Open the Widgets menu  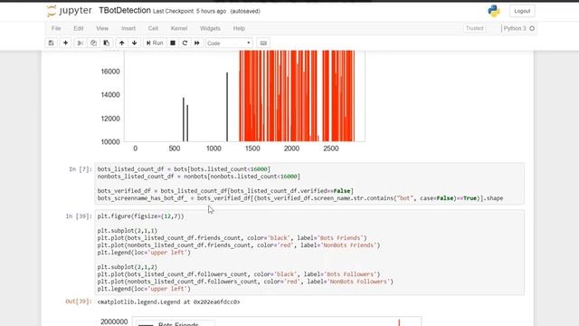click(x=210, y=28)
